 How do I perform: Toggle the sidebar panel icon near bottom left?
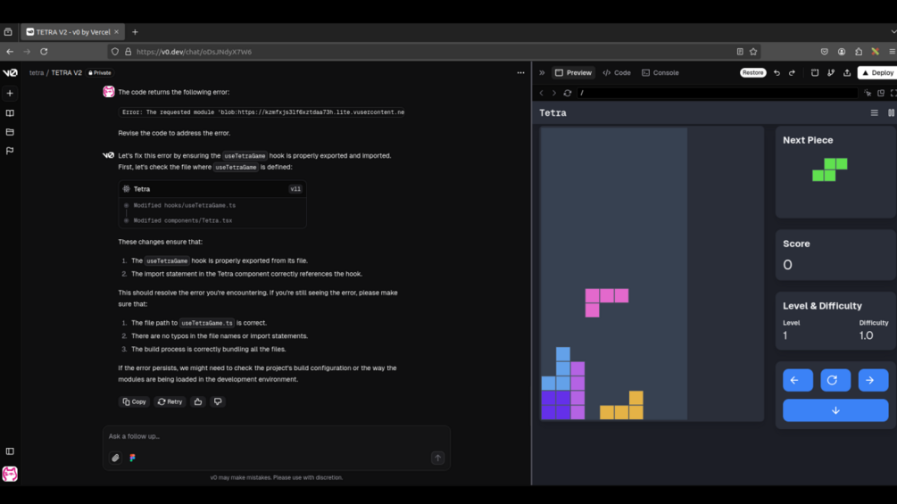coord(10,451)
